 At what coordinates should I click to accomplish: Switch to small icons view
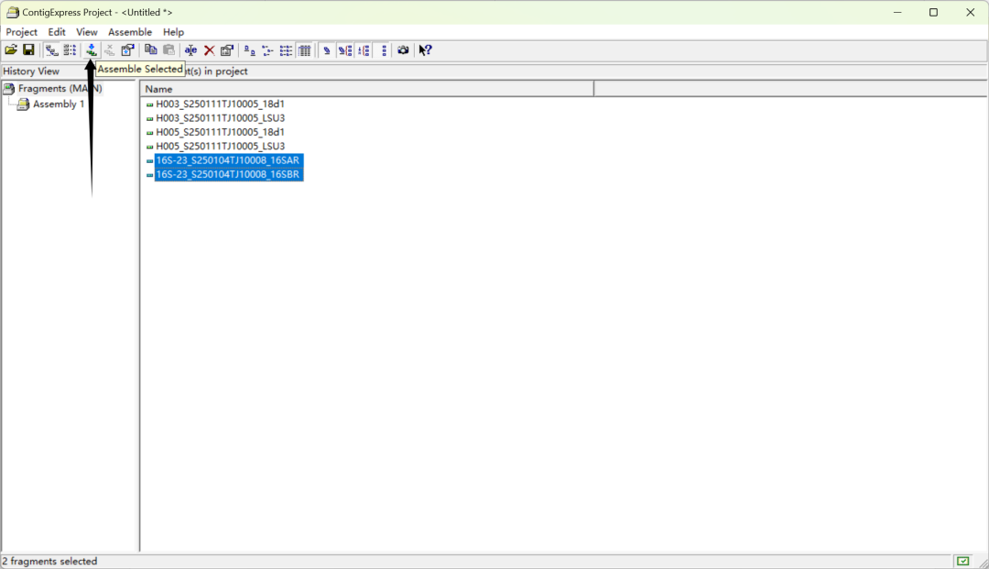(x=268, y=49)
